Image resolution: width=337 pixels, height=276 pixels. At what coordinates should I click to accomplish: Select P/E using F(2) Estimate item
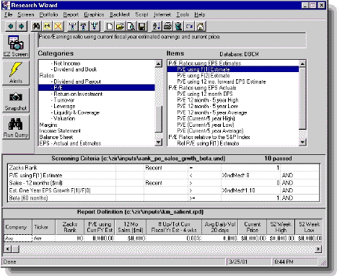203,76
